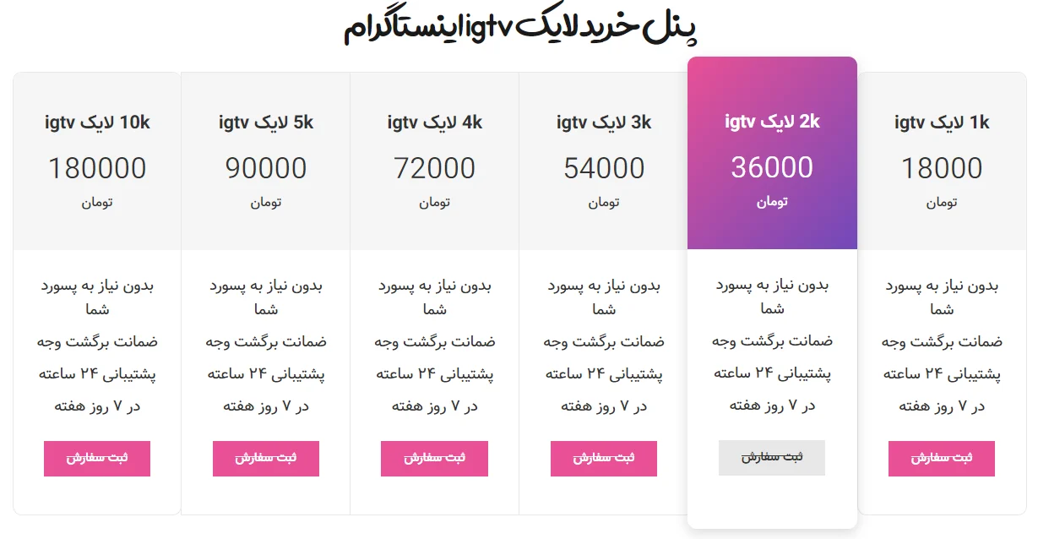Click the order button under igtv 1k likes
The image size is (1038, 539).
pyautogui.click(x=941, y=459)
